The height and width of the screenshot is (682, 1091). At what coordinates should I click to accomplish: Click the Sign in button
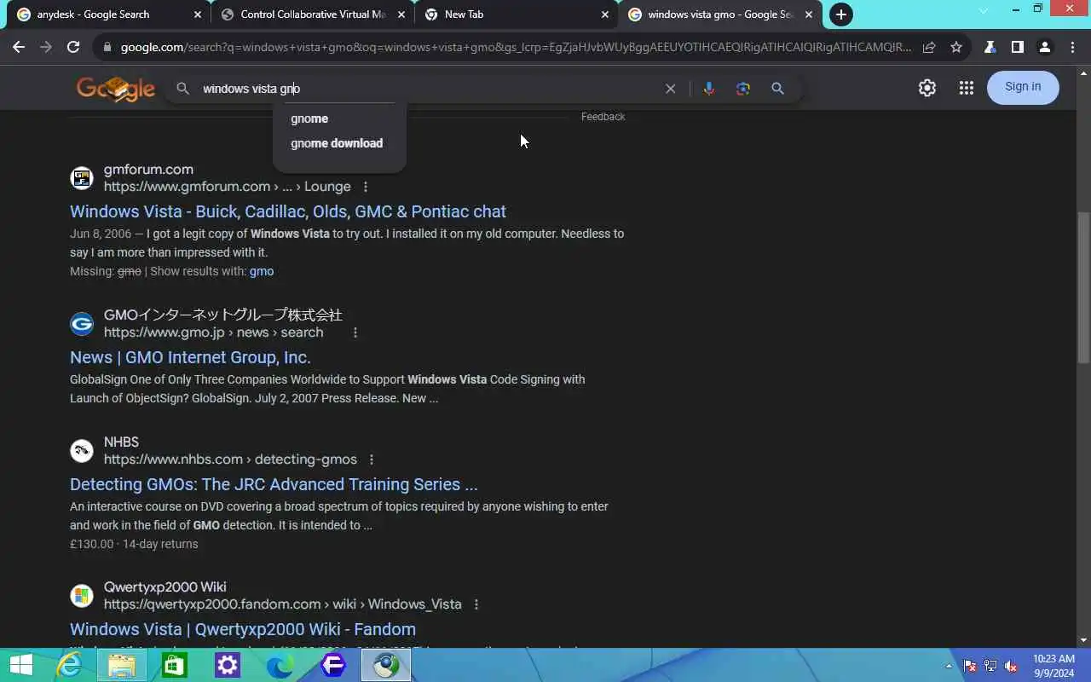pyautogui.click(x=1023, y=87)
